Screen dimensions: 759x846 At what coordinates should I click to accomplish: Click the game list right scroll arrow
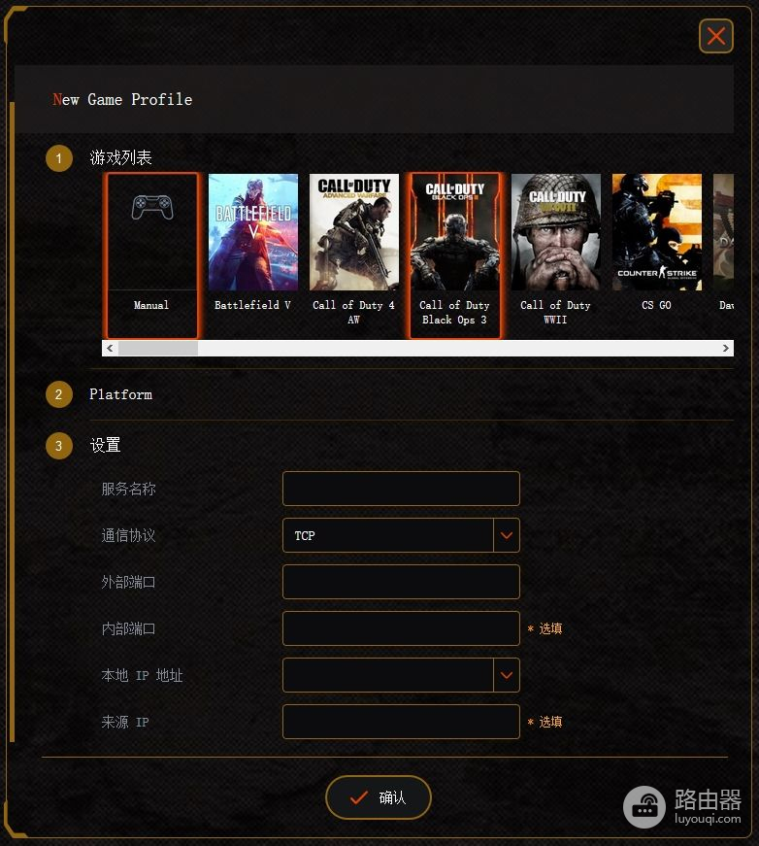726,348
